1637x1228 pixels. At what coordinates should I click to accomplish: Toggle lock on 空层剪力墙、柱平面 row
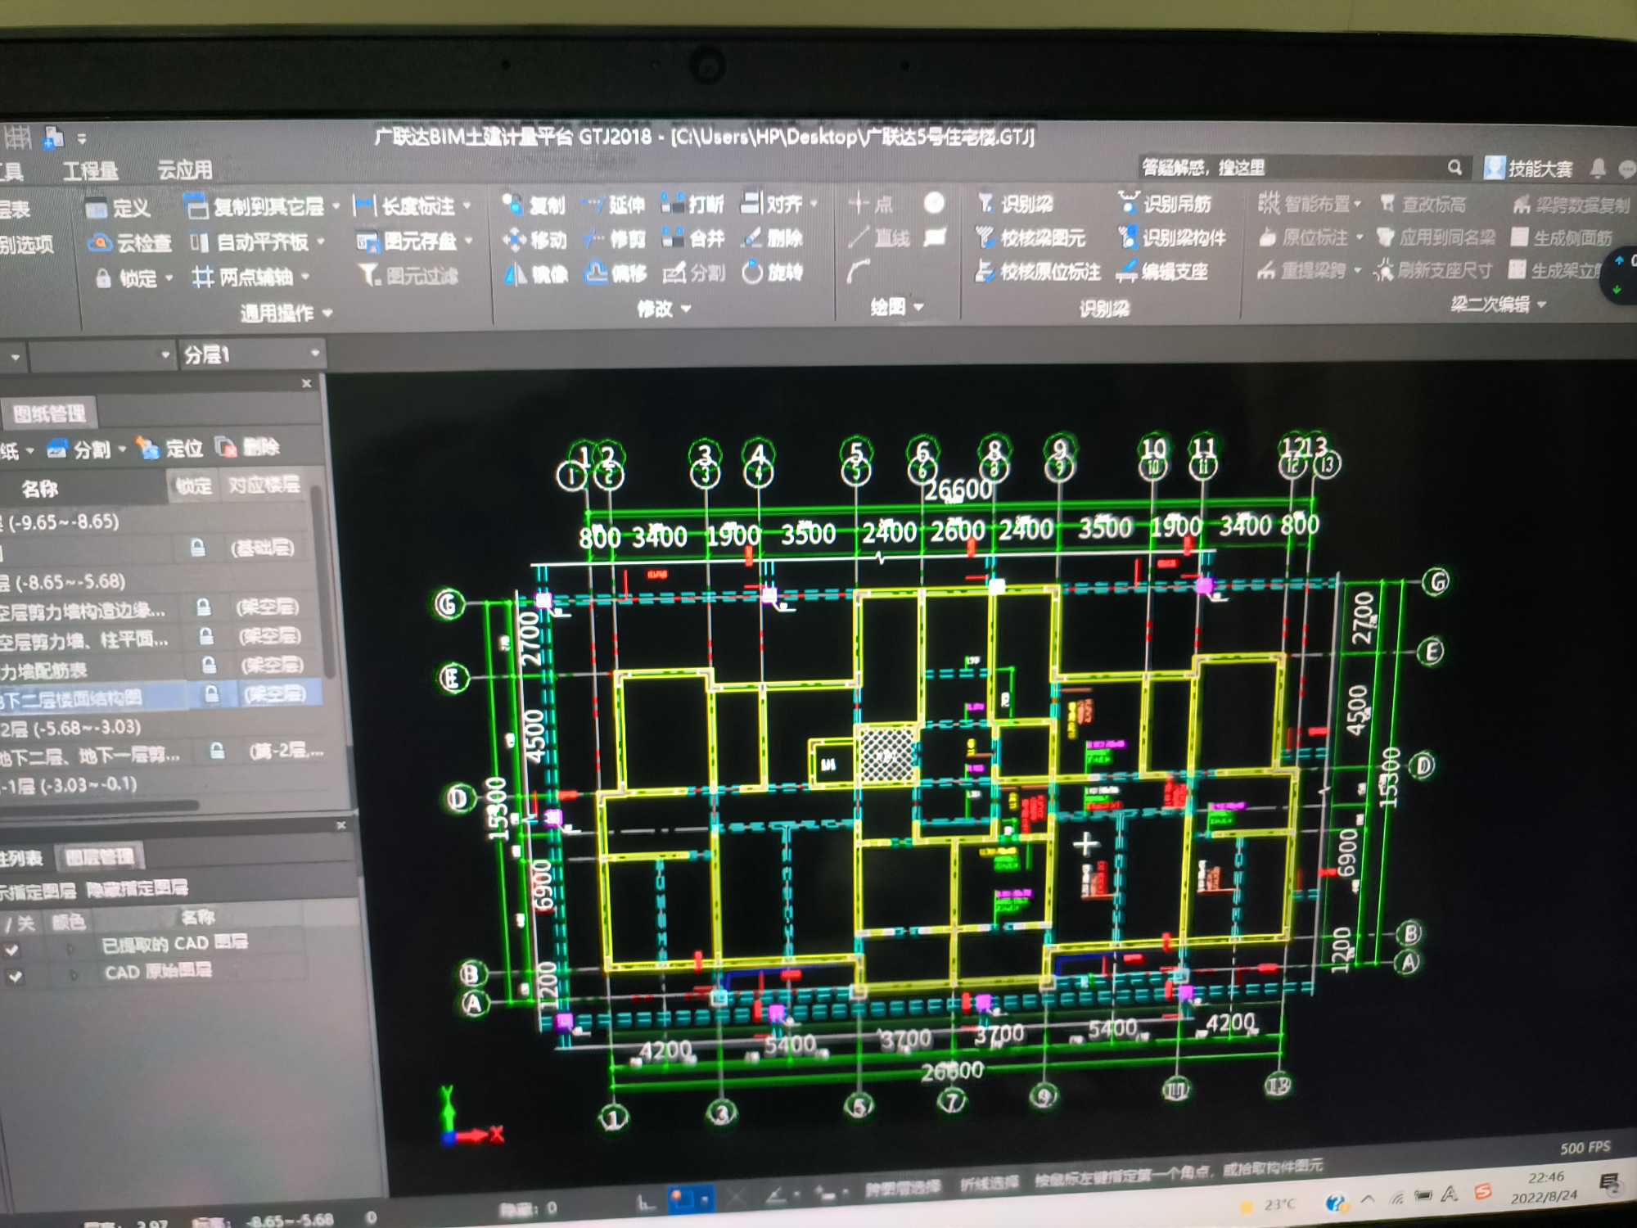coord(206,636)
